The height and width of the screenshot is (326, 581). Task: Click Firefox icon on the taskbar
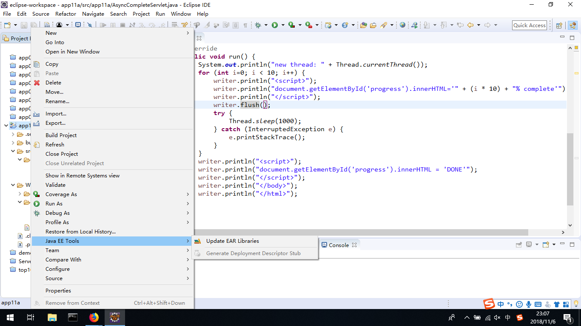(x=94, y=317)
